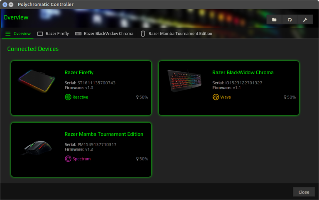Switch to the Razer BlackWidow Chroma tab

[104, 34]
